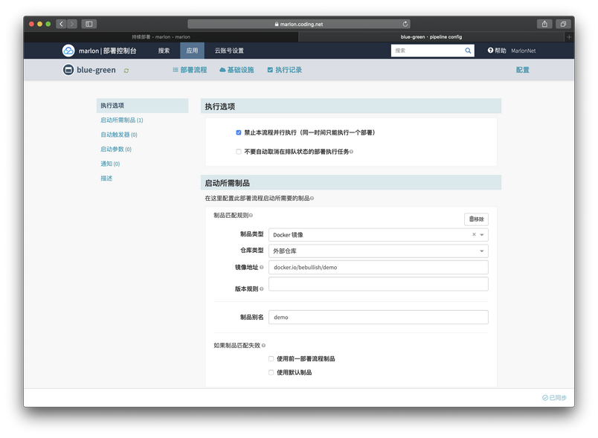Click the search magnifier icon
This screenshot has width=598, height=438.
(468, 51)
